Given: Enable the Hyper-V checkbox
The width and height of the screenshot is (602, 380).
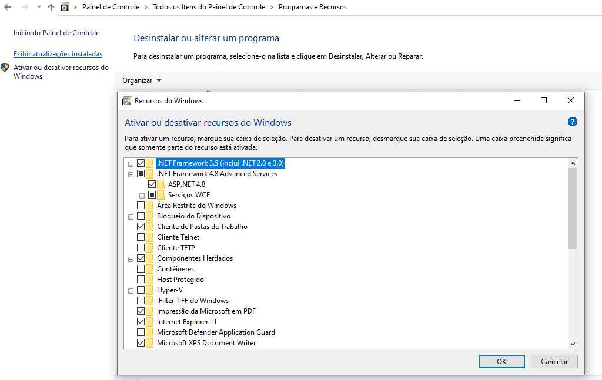Looking at the screenshot, I should click(141, 290).
